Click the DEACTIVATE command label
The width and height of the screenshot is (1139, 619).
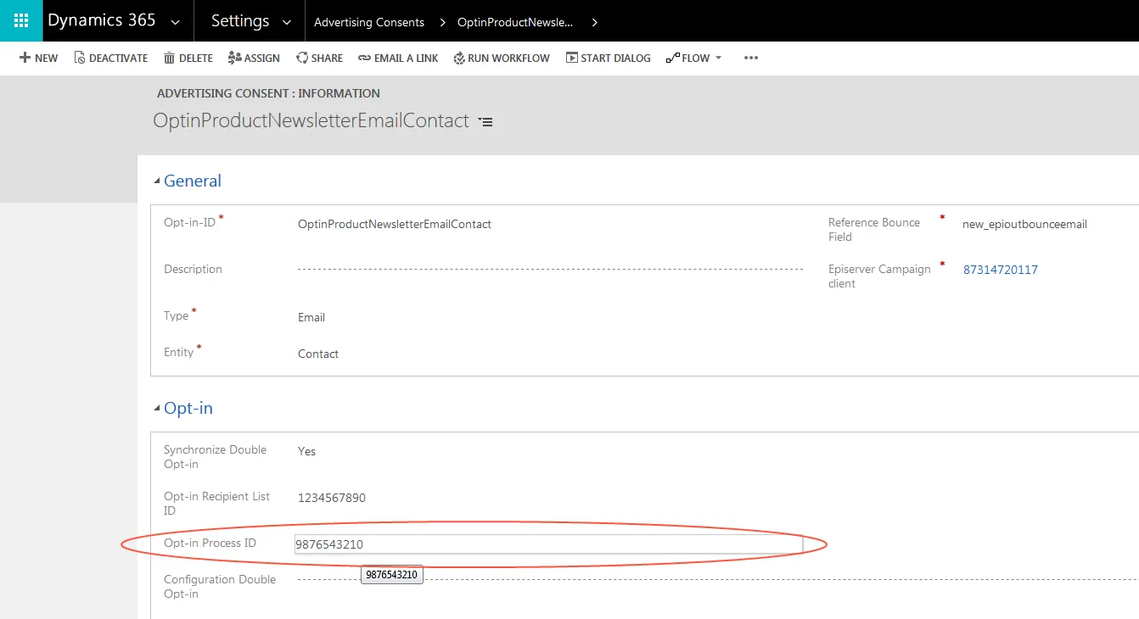[x=119, y=59]
